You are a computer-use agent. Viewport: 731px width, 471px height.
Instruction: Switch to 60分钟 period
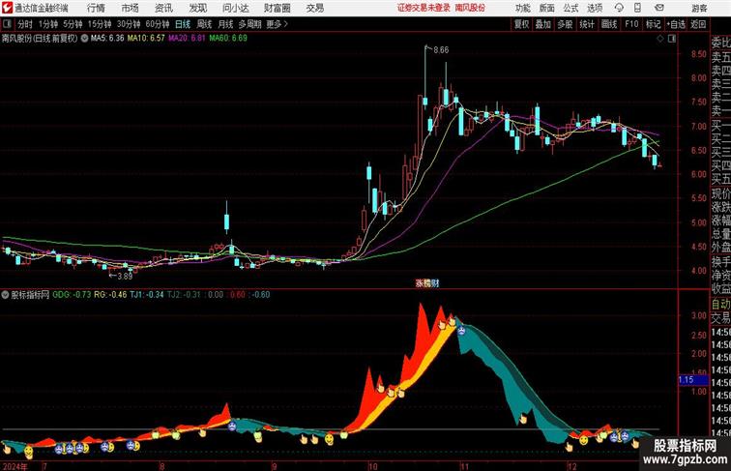point(158,24)
